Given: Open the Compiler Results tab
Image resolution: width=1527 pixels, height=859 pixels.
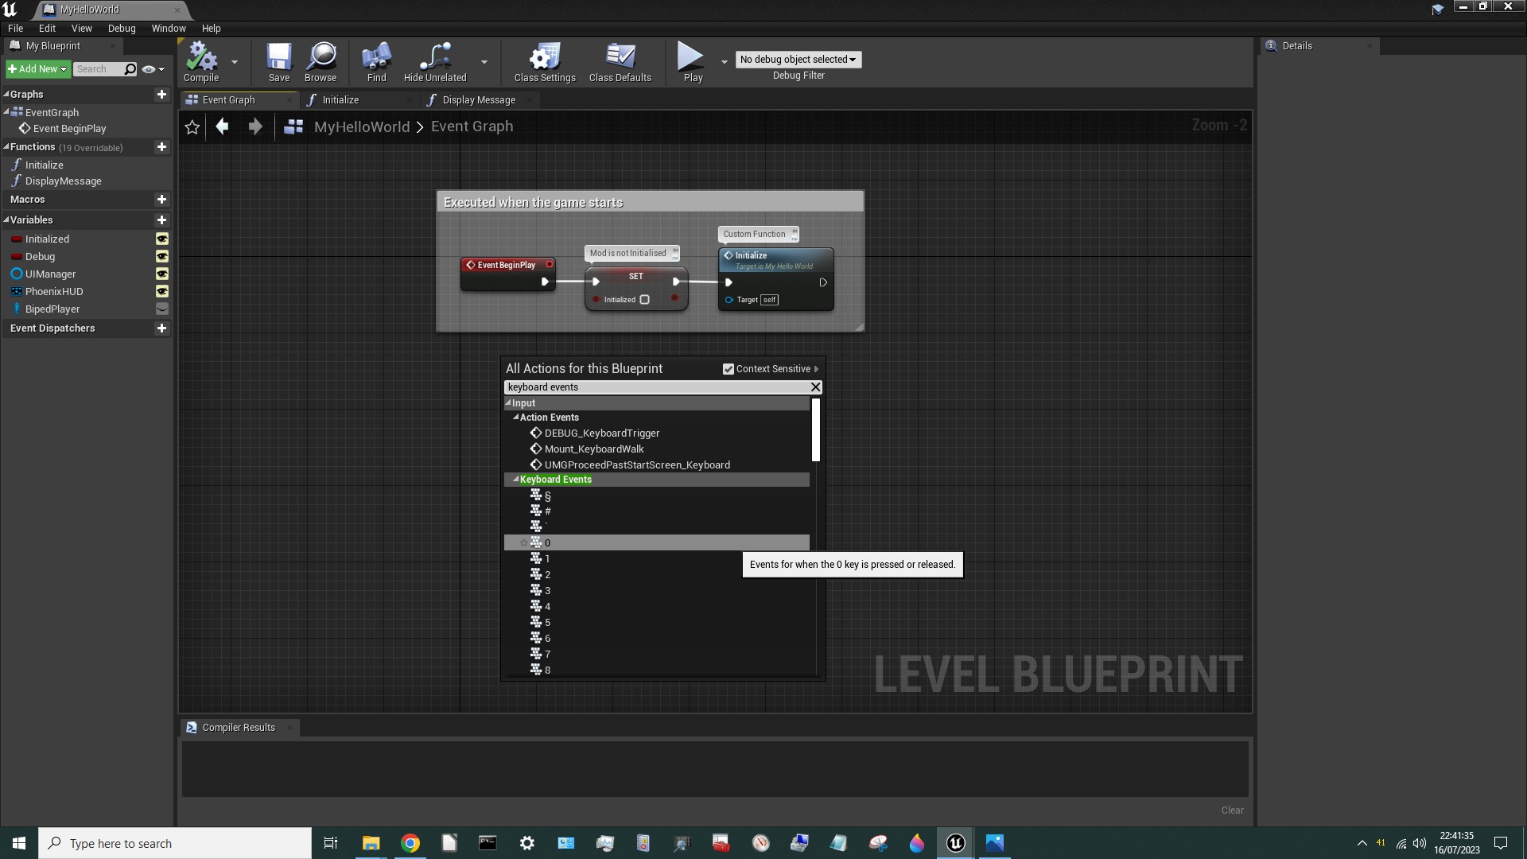Looking at the screenshot, I should coord(239,728).
